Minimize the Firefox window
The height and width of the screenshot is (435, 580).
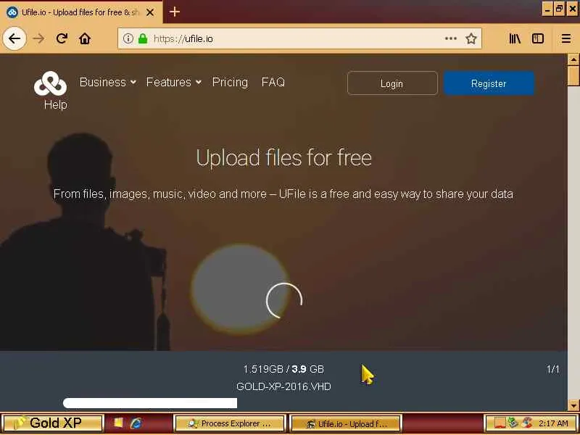[548, 9]
